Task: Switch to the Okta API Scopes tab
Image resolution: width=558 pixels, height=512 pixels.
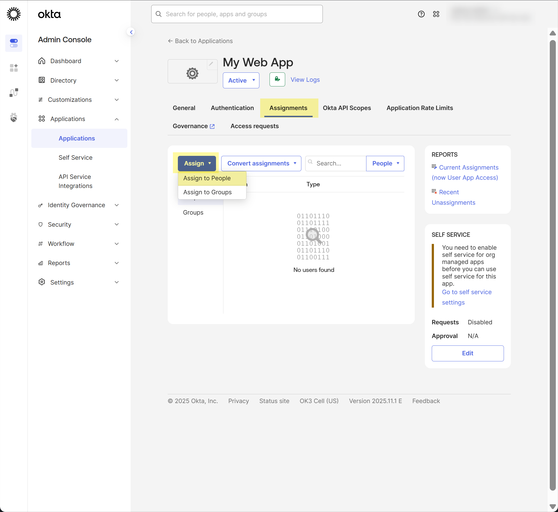Action: [346, 108]
